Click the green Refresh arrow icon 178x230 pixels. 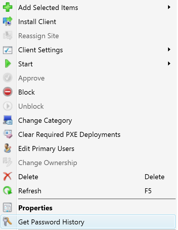pyautogui.click(x=7, y=191)
